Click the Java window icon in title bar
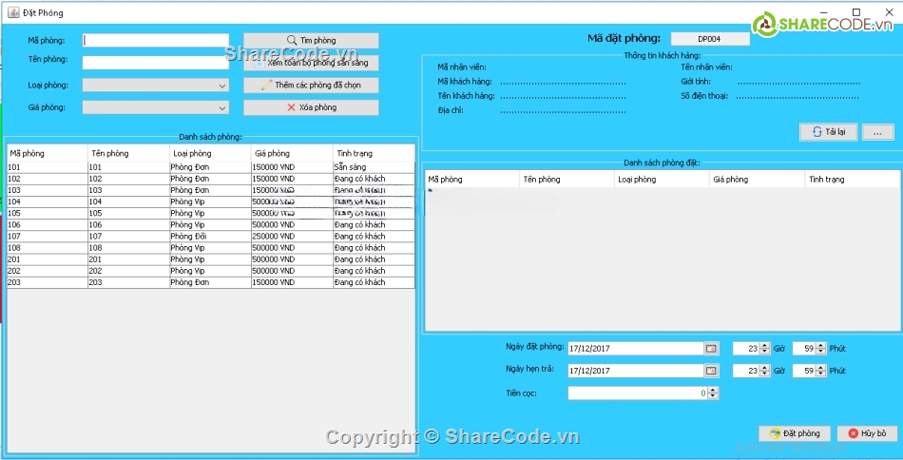This screenshot has width=903, height=460. [13, 12]
